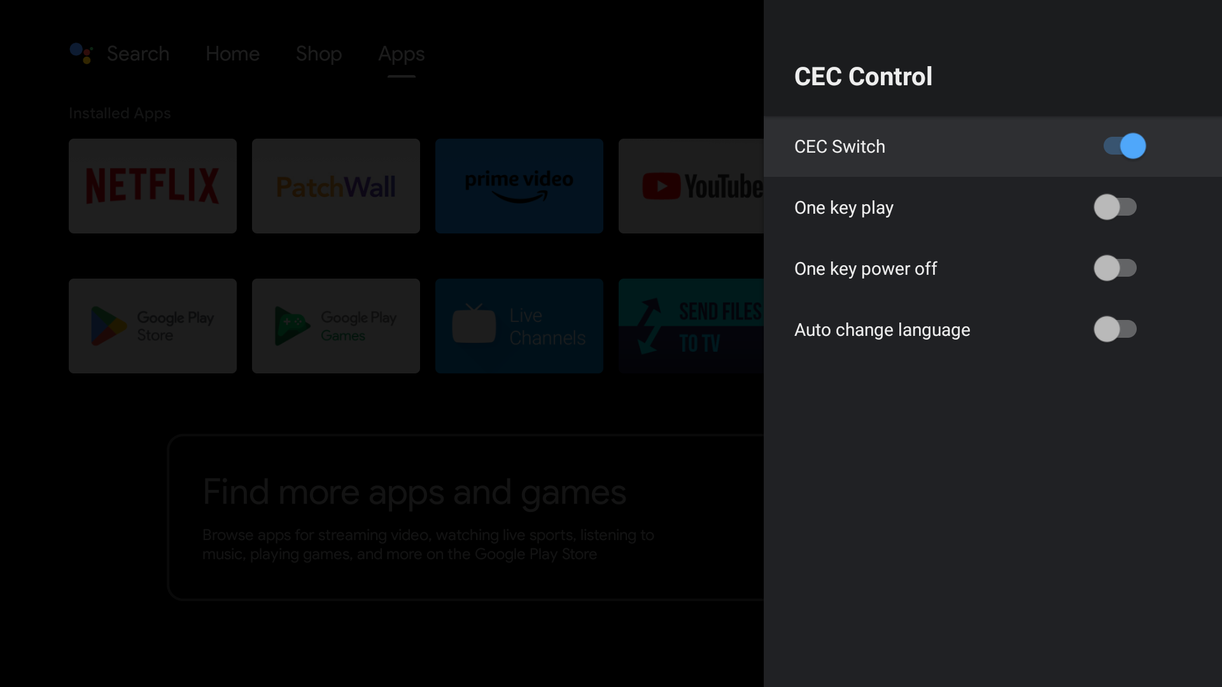Open Send Files To TV app
Image resolution: width=1222 pixels, height=687 pixels.
click(703, 326)
